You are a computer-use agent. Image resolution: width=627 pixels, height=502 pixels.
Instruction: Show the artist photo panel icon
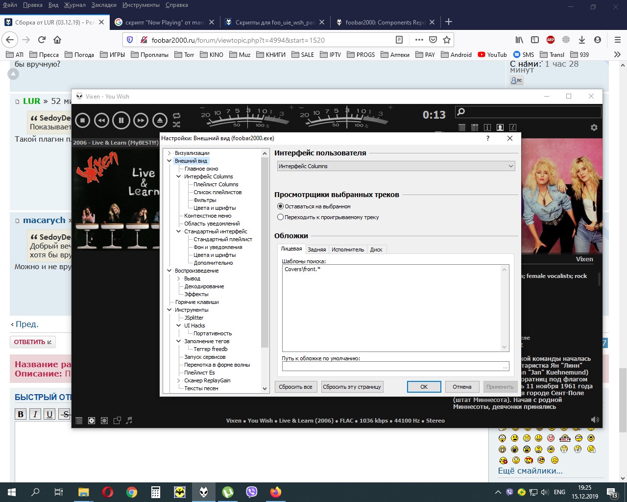[500, 127]
